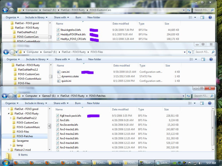The height and width of the screenshot is (166, 222).
Task: Open help in FOV3-Patches window
Action: click(210, 103)
